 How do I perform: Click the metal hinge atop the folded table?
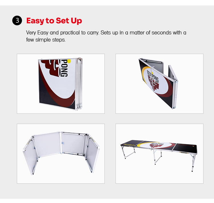tap(79, 59)
